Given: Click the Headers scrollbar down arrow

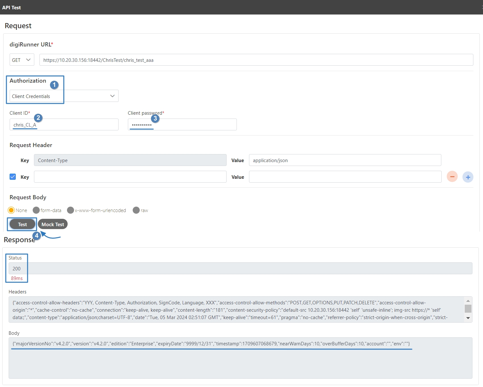Looking at the screenshot, I should (x=468, y=318).
